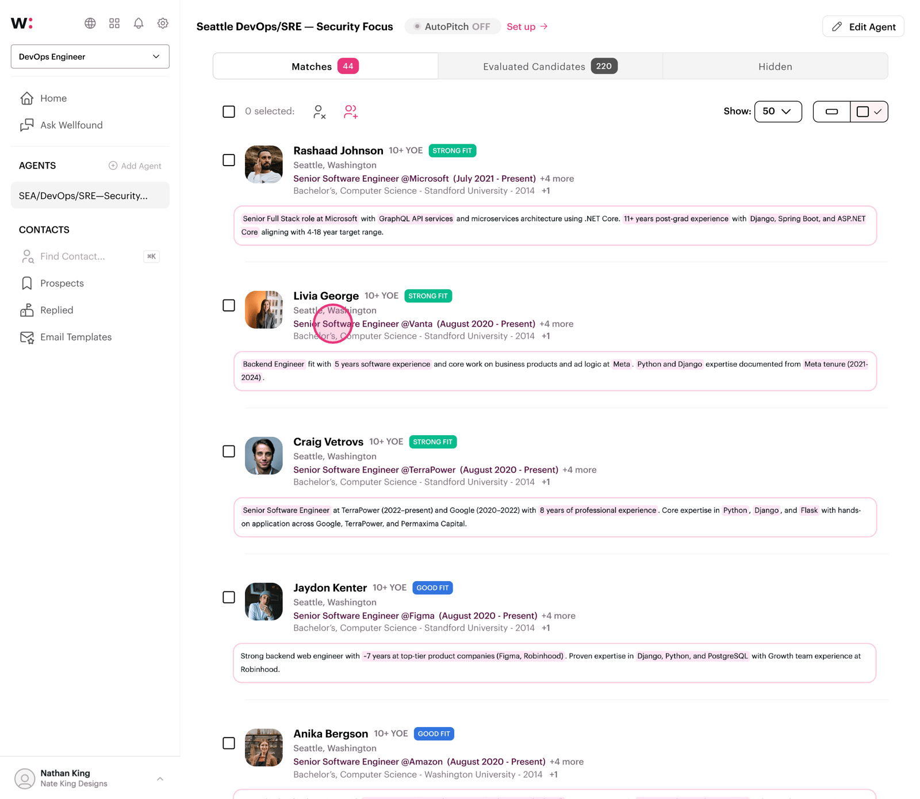Click the Ask Wellfound chat icon

click(x=27, y=125)
